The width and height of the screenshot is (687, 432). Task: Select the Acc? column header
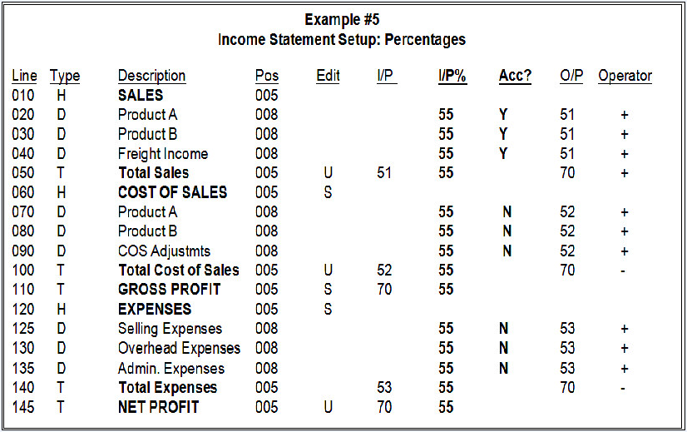click(515, 76)
